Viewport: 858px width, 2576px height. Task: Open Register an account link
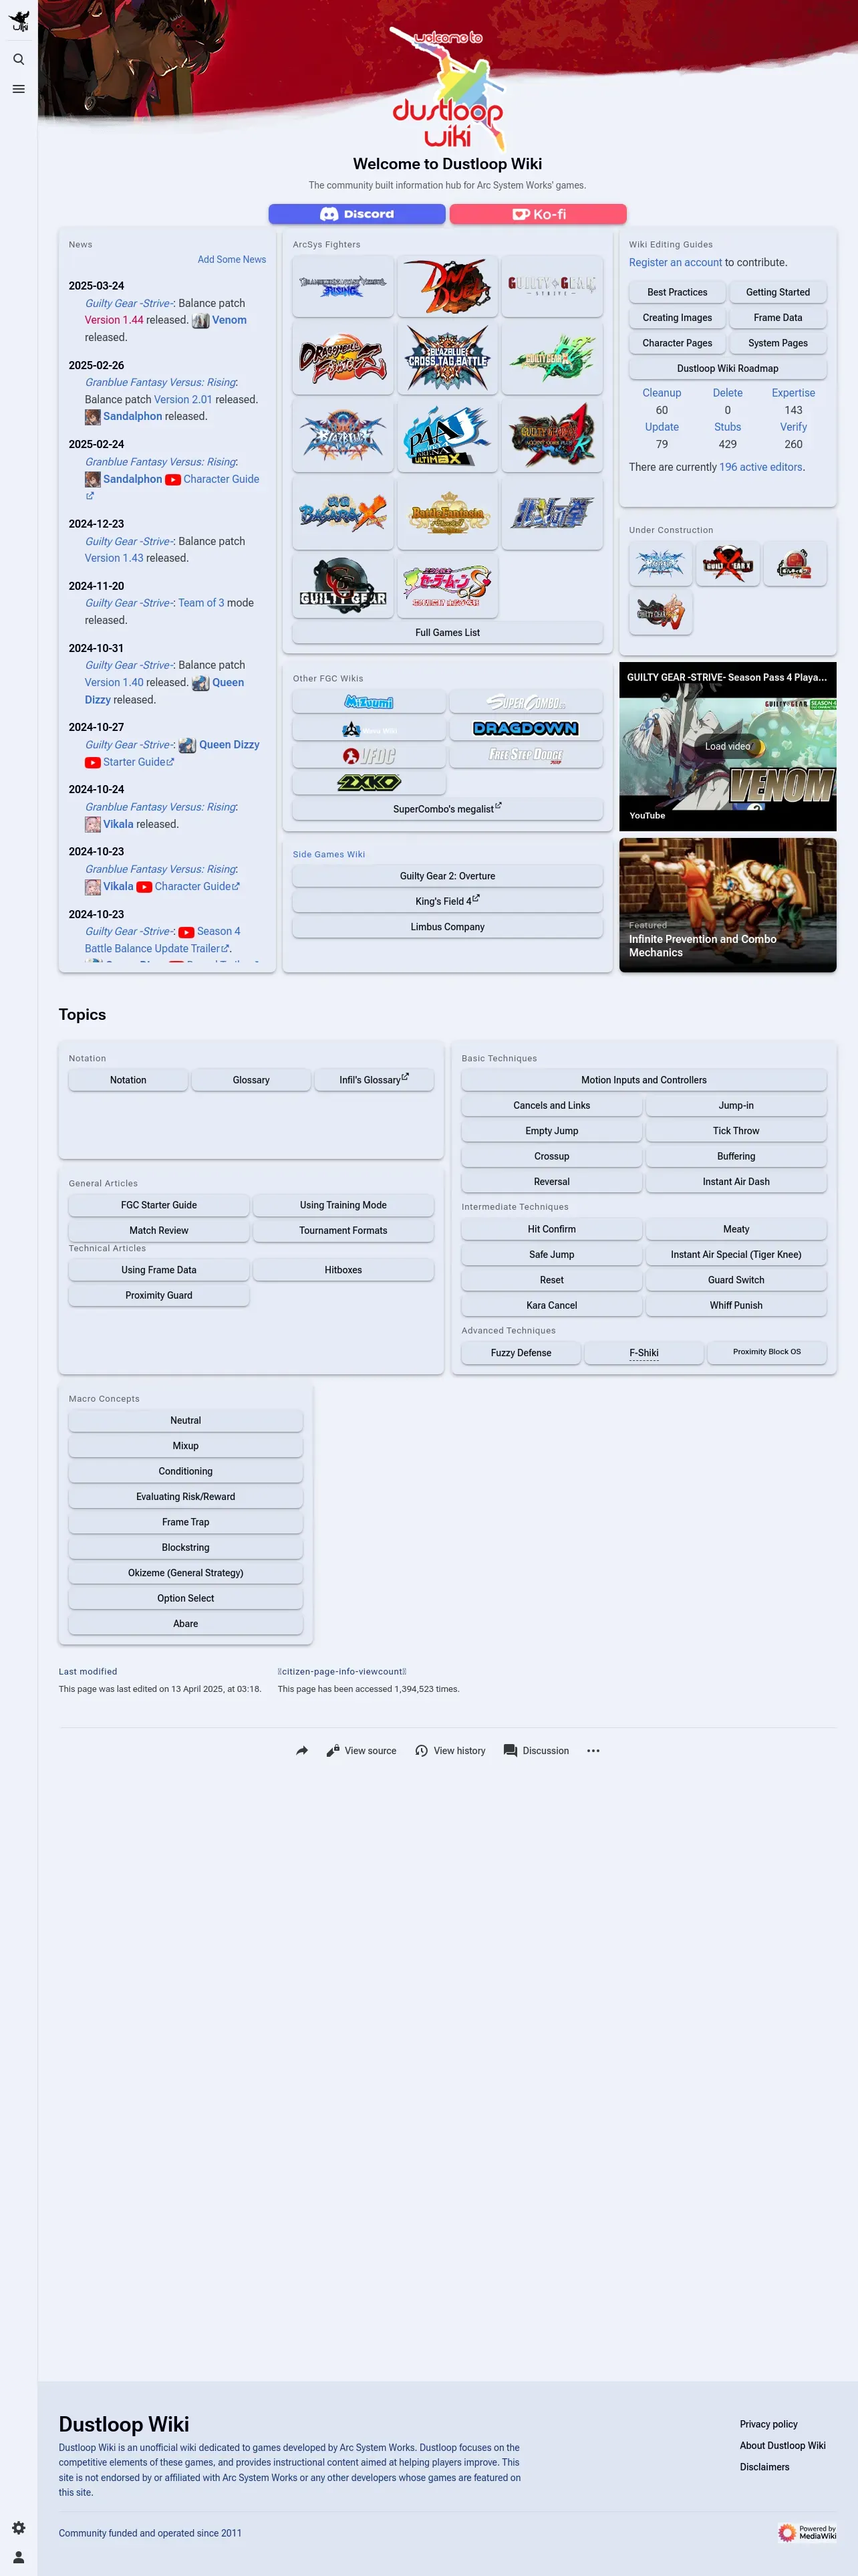pos(675,262)
